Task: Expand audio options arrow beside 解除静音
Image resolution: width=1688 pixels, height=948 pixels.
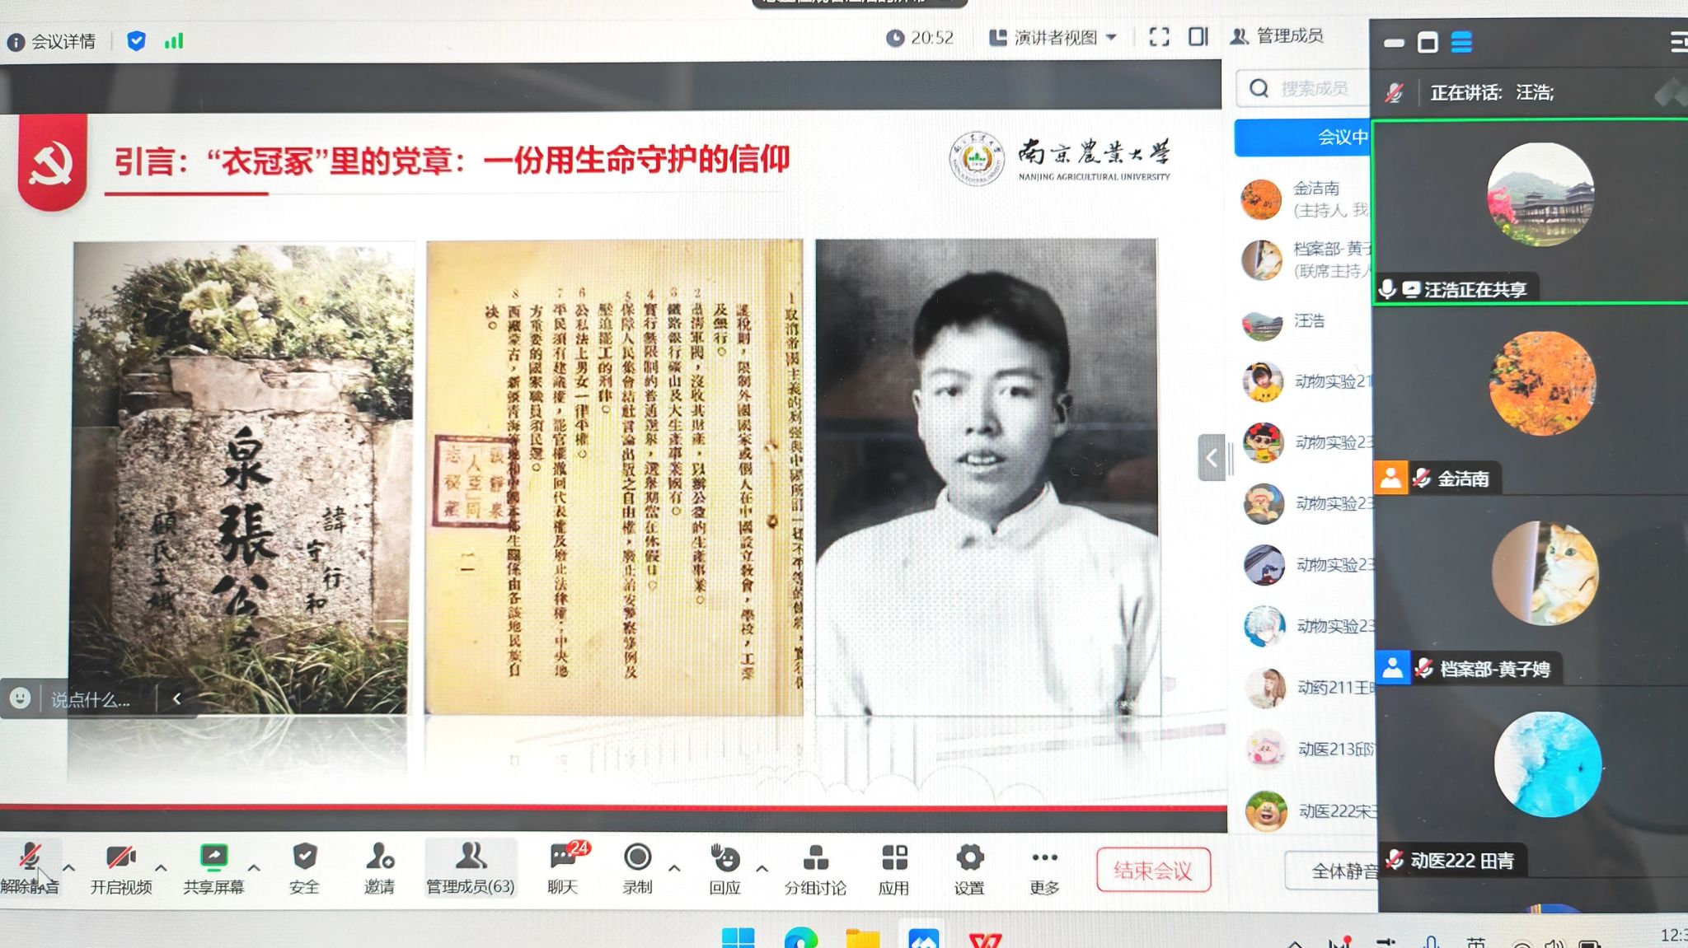Action: pos(69,868)
